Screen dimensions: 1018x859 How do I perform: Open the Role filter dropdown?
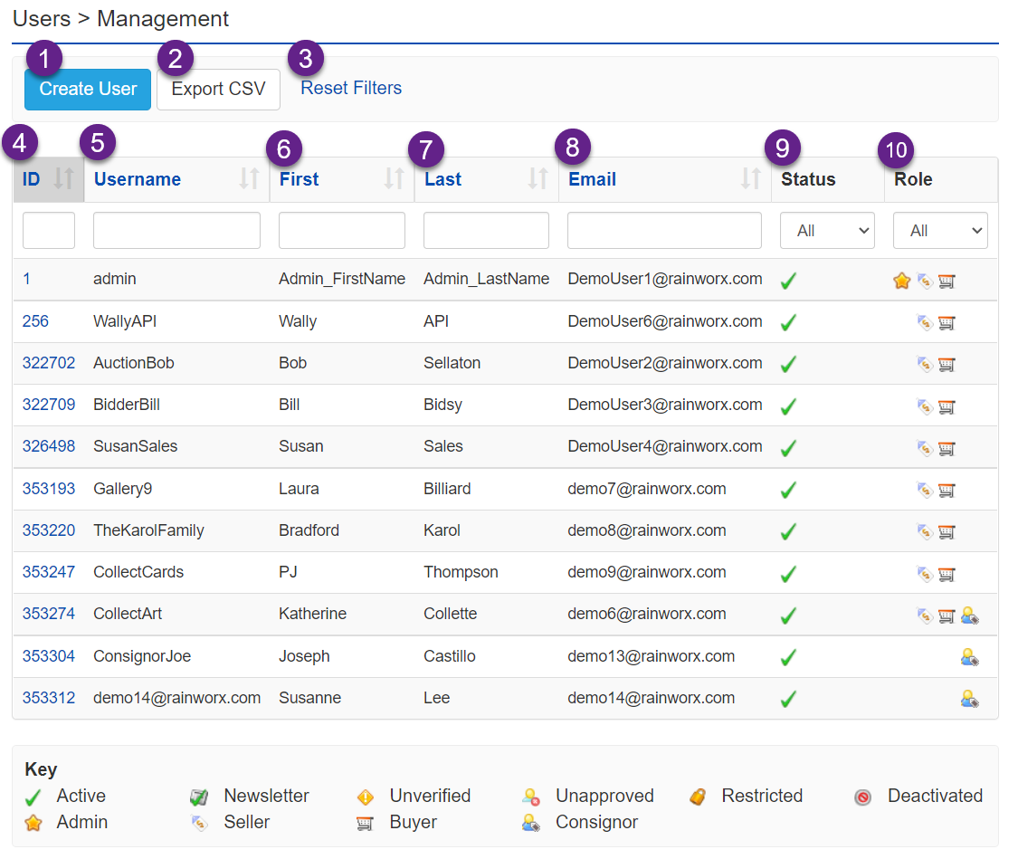tap(940, 230)
